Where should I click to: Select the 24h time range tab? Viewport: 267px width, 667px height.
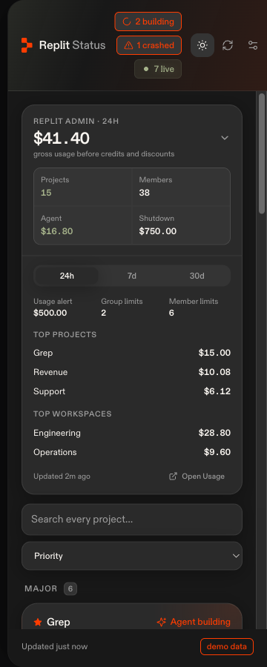[67, 276]
